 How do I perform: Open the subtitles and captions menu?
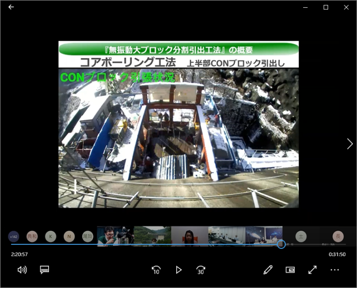coord(45,270)
